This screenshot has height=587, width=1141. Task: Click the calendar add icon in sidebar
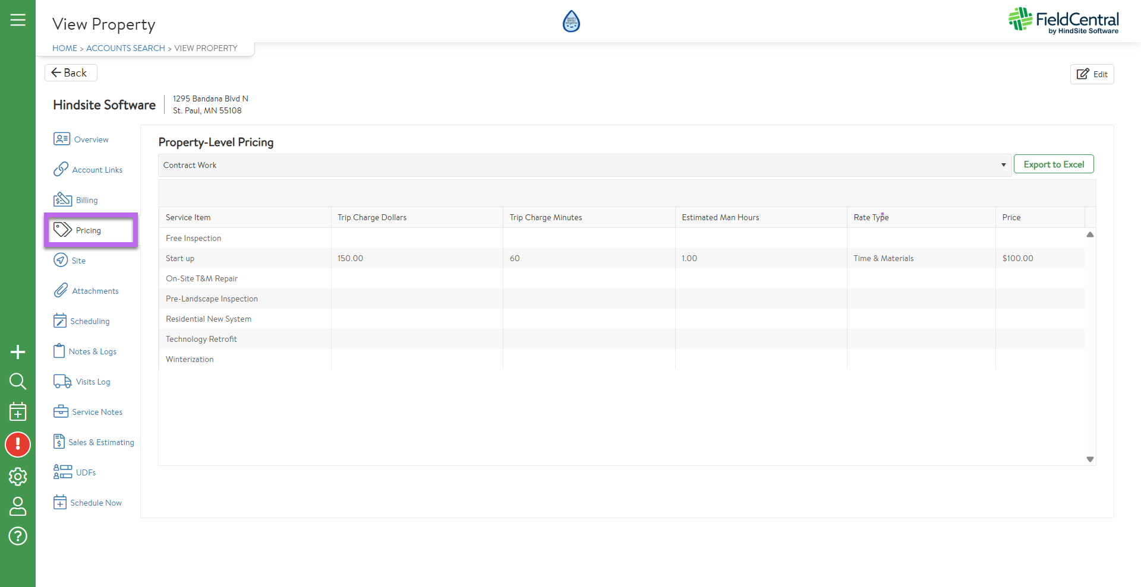[x=18, y=411]
